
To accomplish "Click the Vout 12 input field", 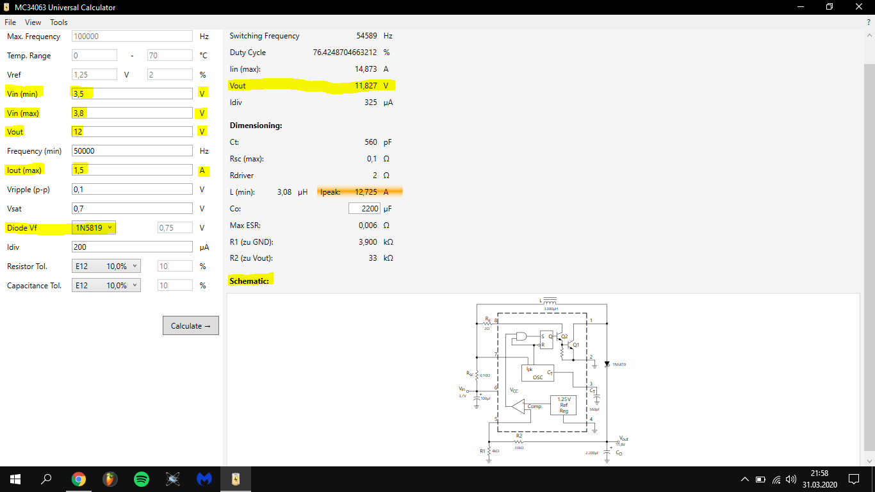I will [132, 132].
